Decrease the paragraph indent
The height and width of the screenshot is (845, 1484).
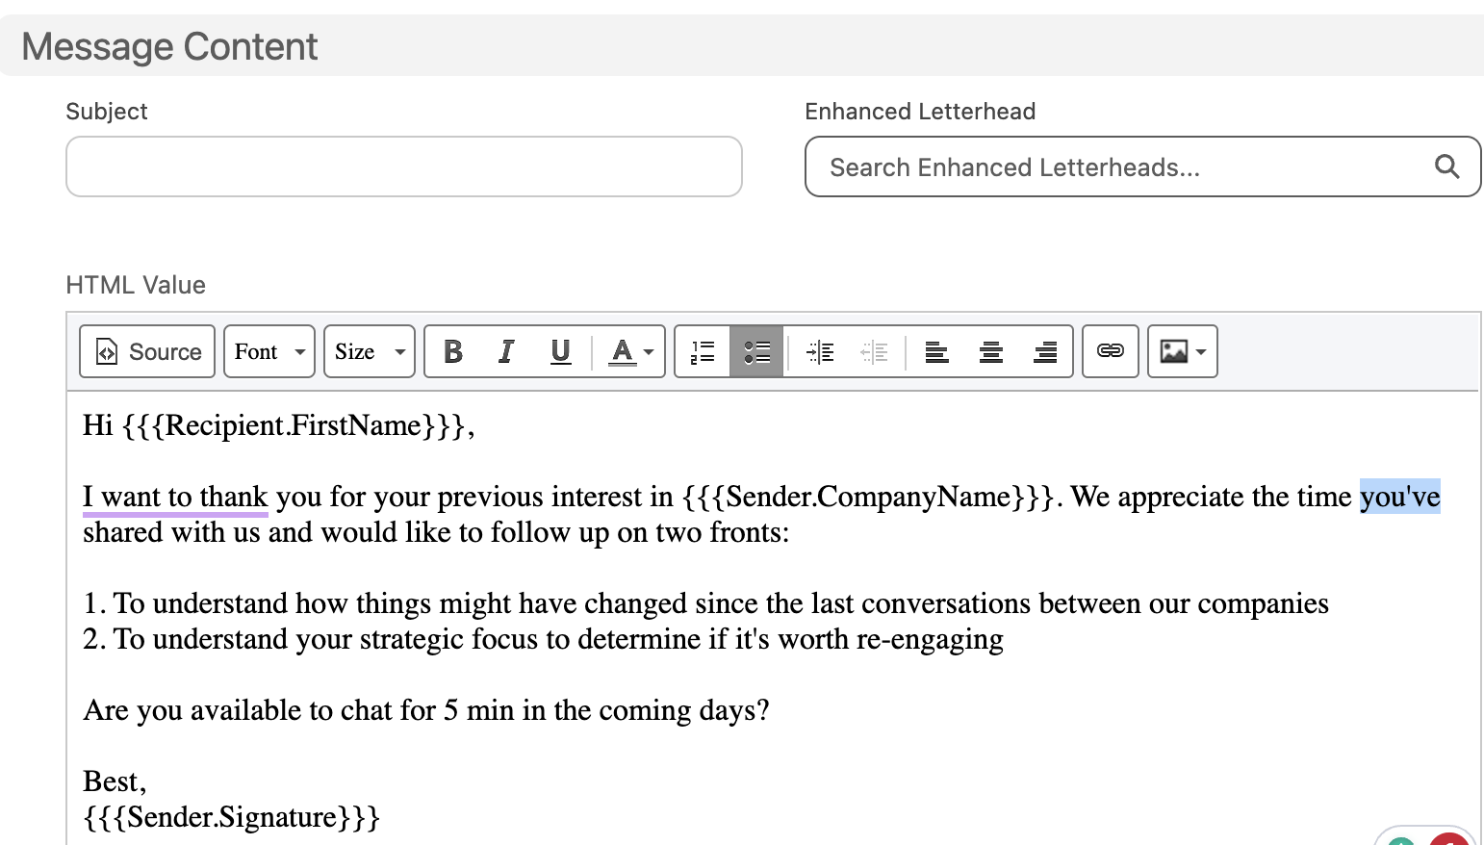click(876, 351)
